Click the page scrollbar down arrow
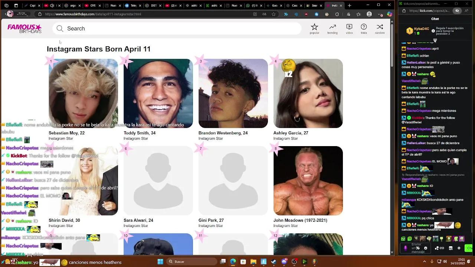 (392, 253)
